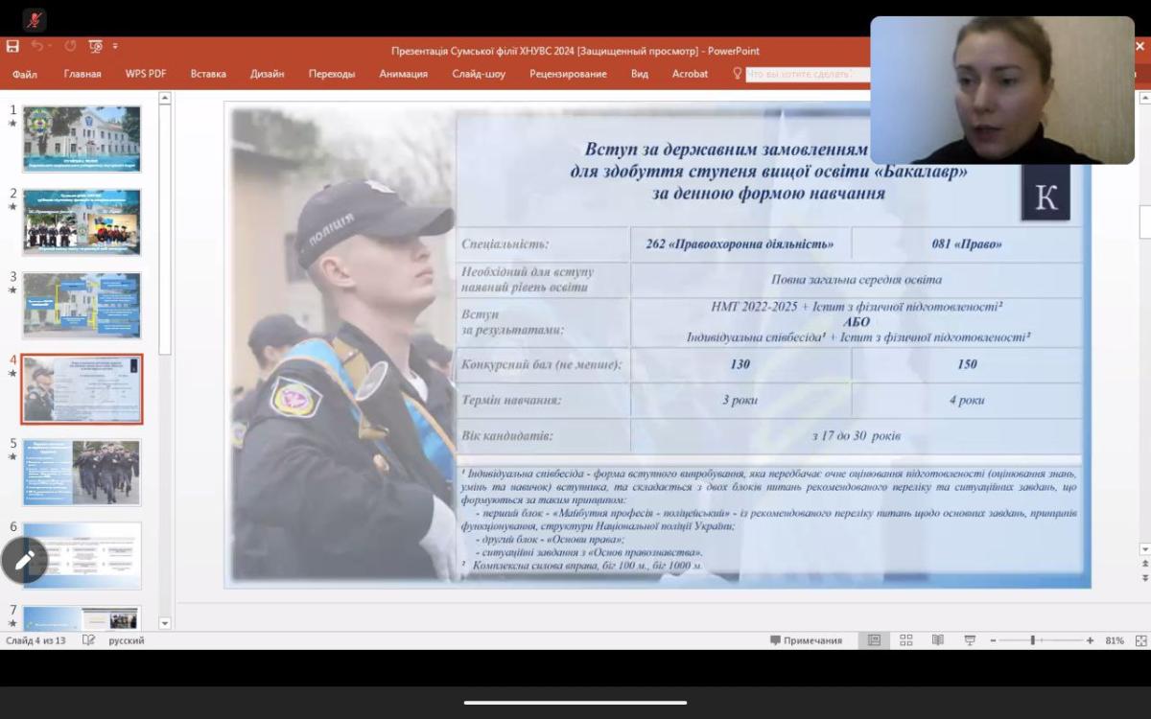Screen dimensions: 1151x719
Task: Click the muted microphone icon
Action: [x=35, y=20]
